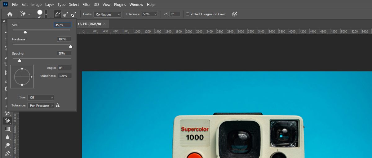This screenshot has height=158, width=372.
Task: Click the Home icon in options bar
Action: (10, 14)
